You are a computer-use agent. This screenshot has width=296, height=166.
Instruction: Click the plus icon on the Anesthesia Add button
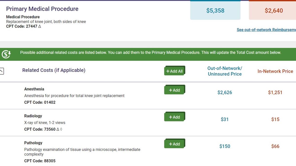170,90
